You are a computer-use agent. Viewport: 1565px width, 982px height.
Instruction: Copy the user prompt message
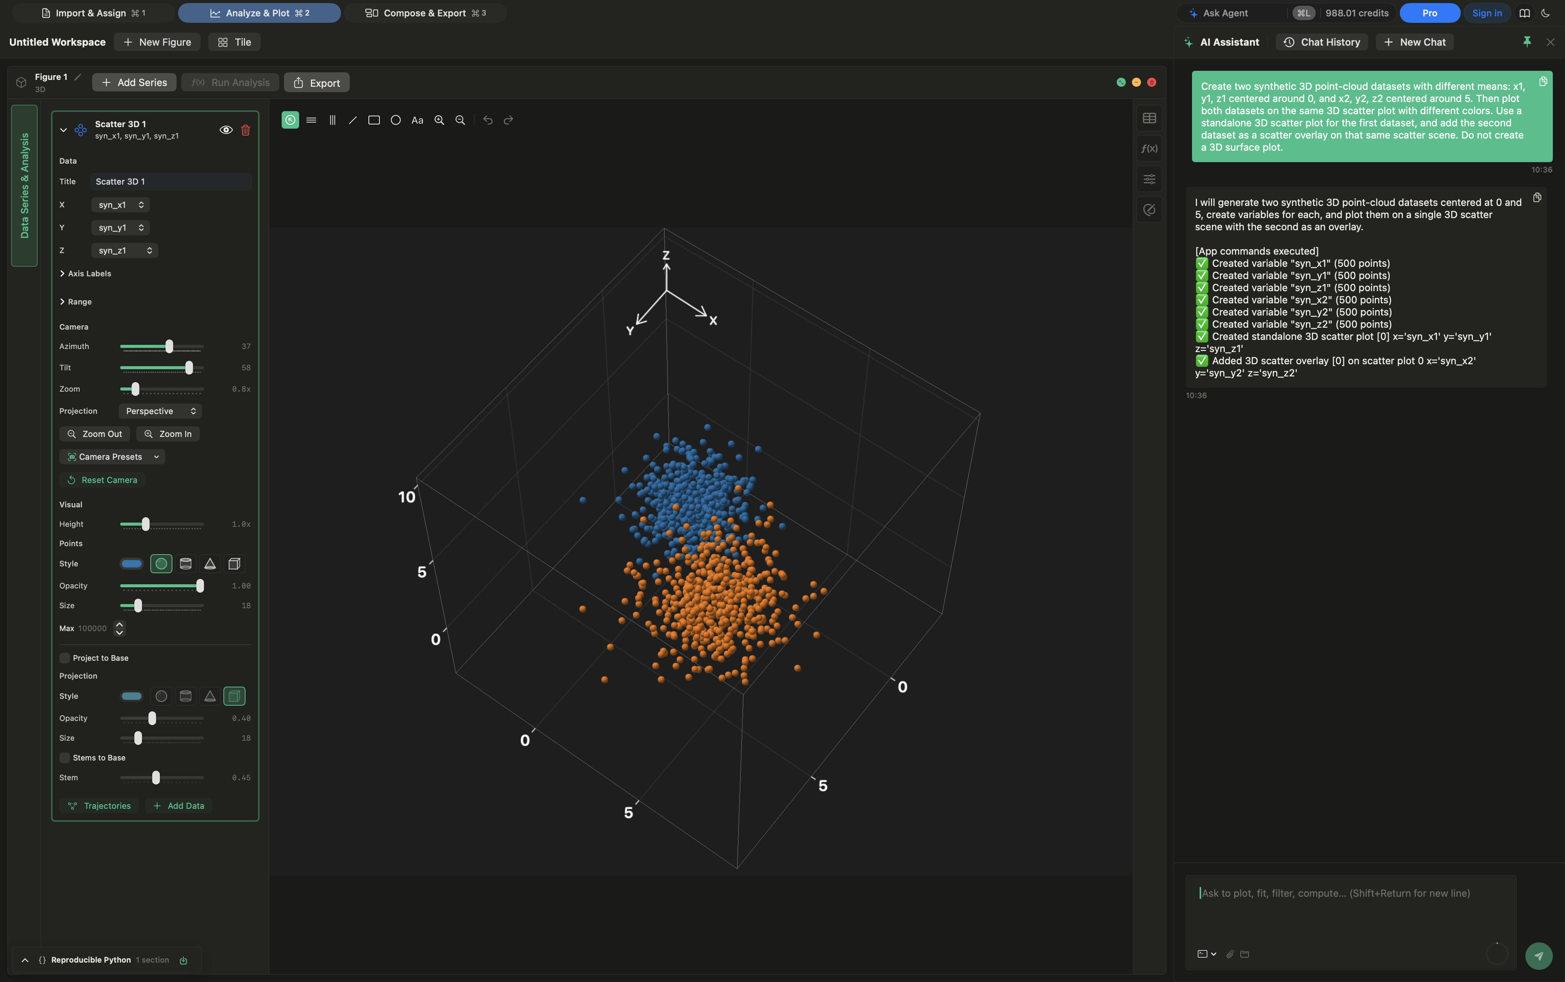coord(1543,81)
